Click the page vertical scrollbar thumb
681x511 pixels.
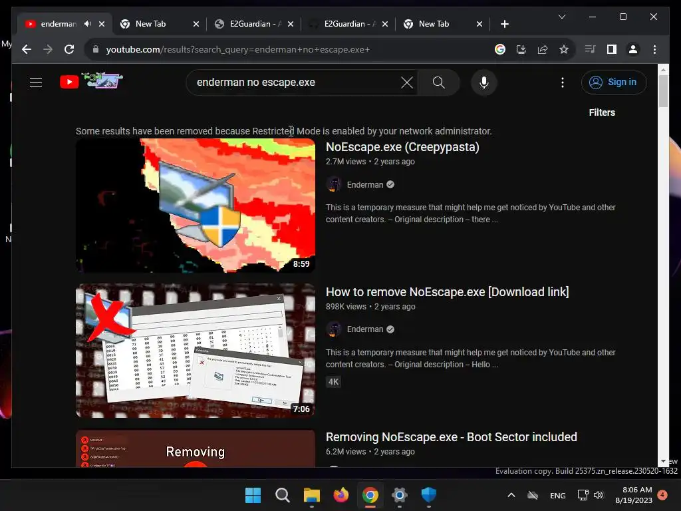[x=663, y=90]
